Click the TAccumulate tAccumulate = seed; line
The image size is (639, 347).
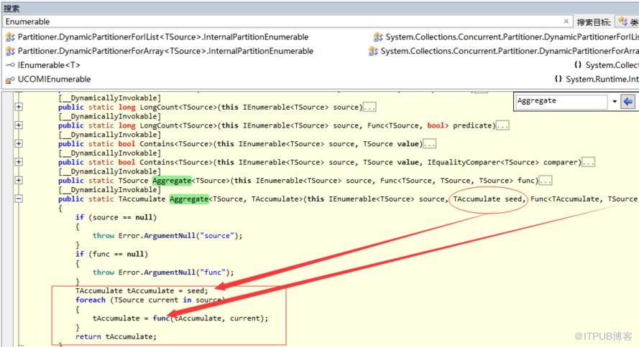142,291
